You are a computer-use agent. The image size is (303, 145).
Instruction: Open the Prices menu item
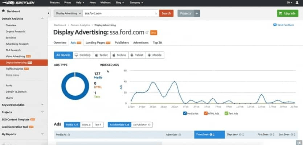tap(67, 3)
